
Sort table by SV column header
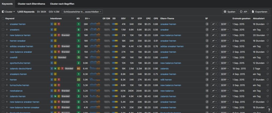[x=87, y=18]
